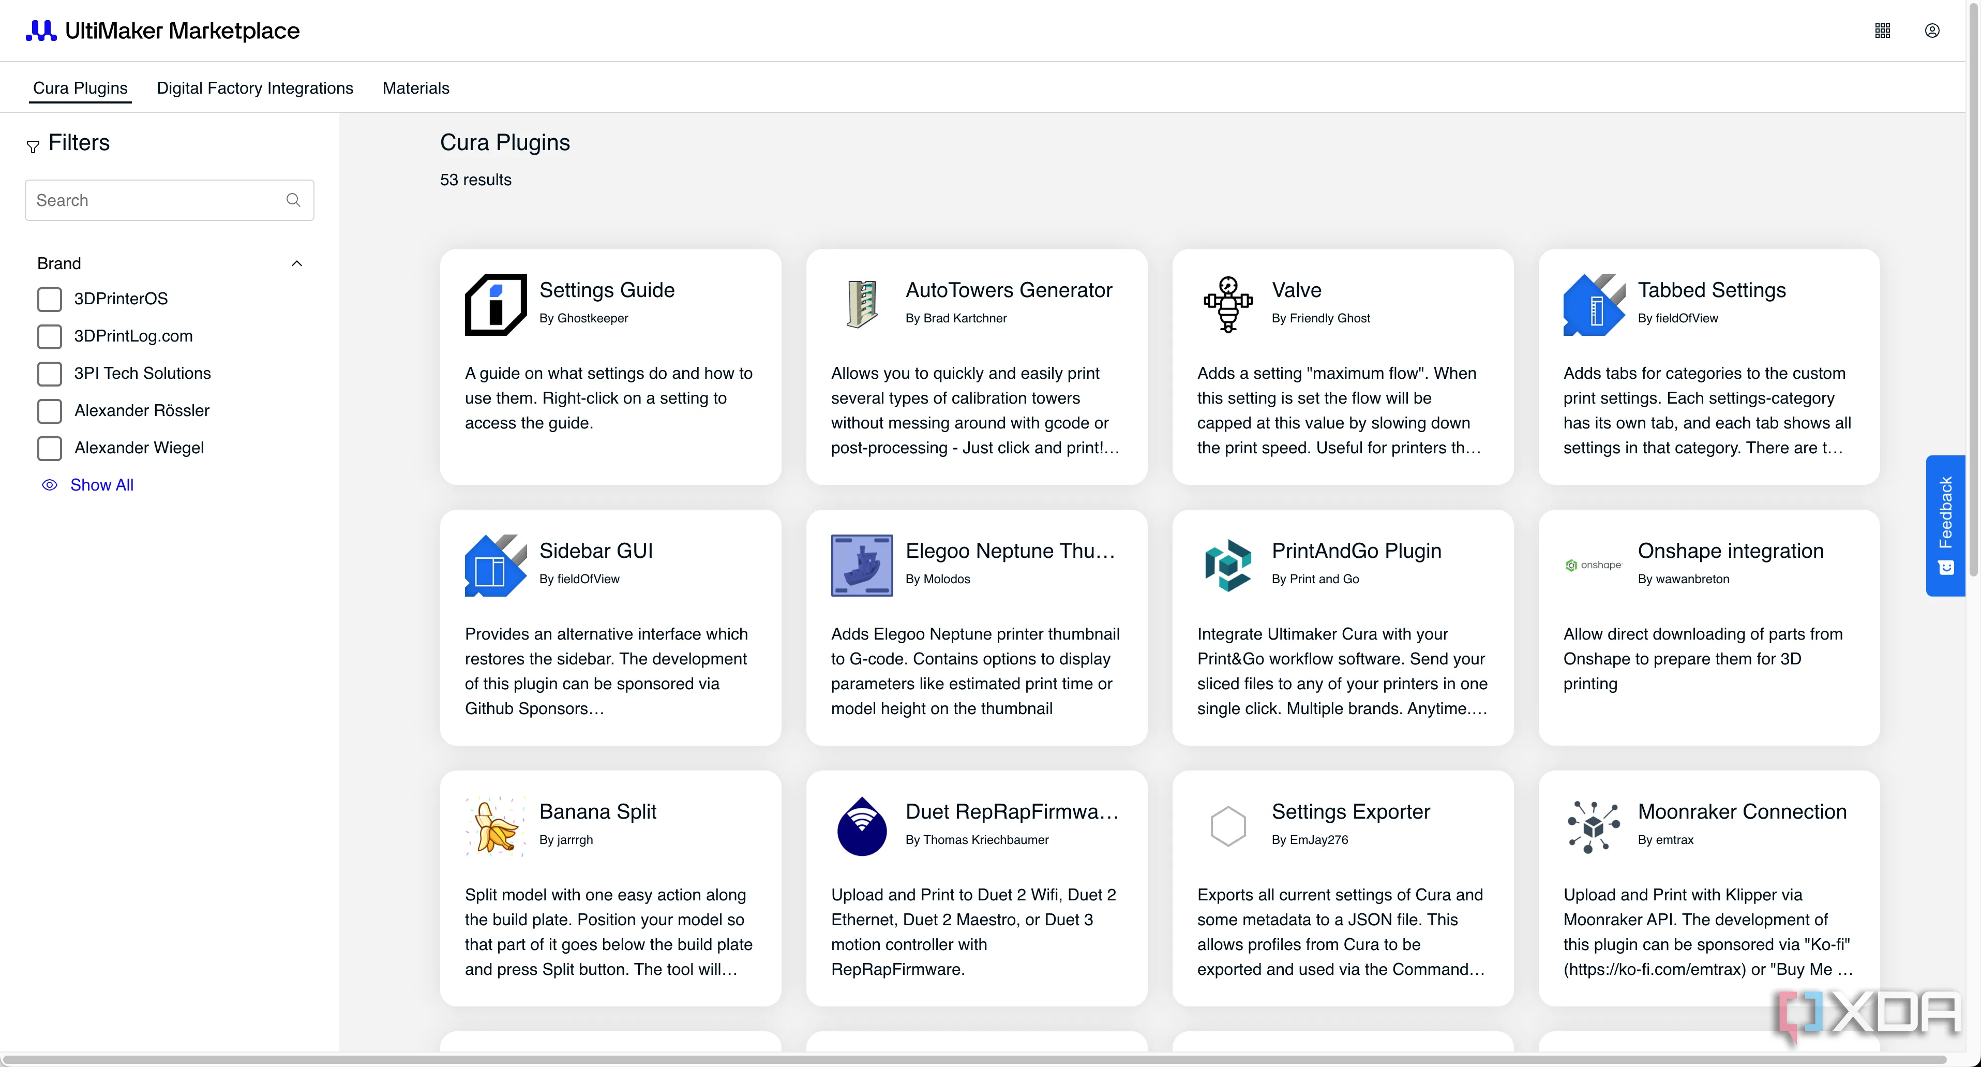Image resolution: width=1981 pixels, height=1067 pixels.
Task: Click the Moonraker Connection network icon
Action: pos(1594,826)
